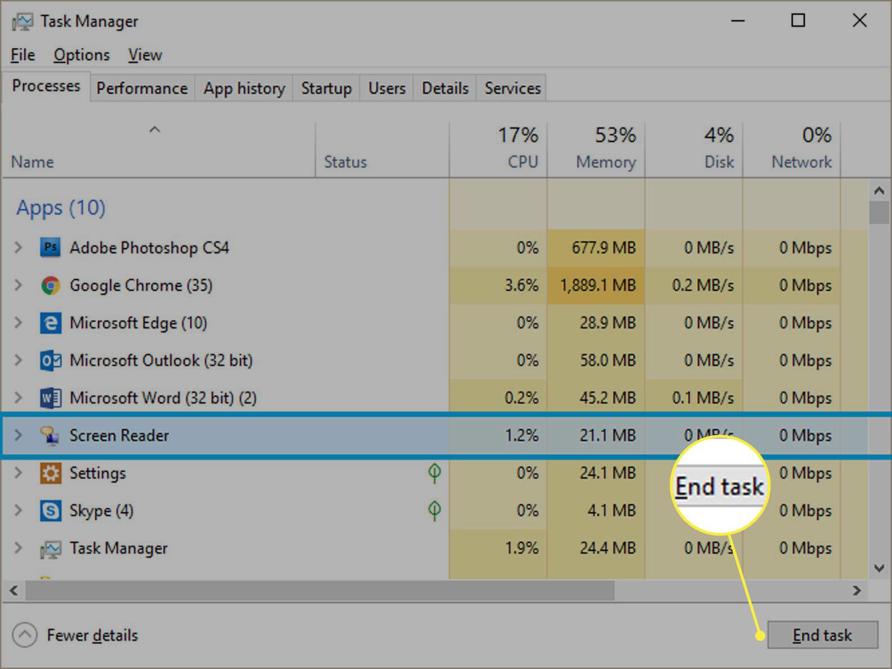Sort processes by CPU column

click(498, 150)
